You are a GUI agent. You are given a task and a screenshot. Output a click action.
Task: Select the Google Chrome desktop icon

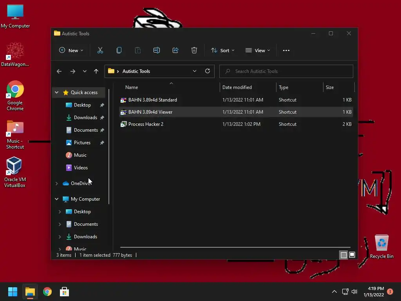click(x=15, y=96)
